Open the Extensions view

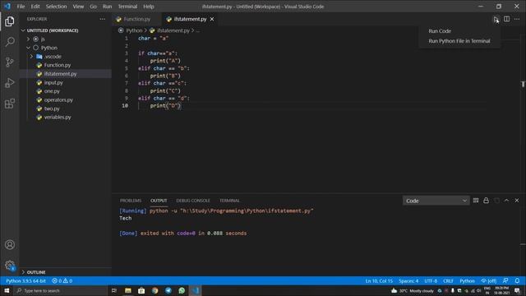tap(10, 104)
